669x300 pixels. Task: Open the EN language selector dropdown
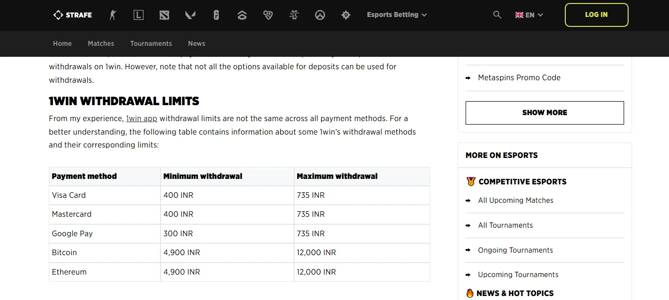point(529,15)
